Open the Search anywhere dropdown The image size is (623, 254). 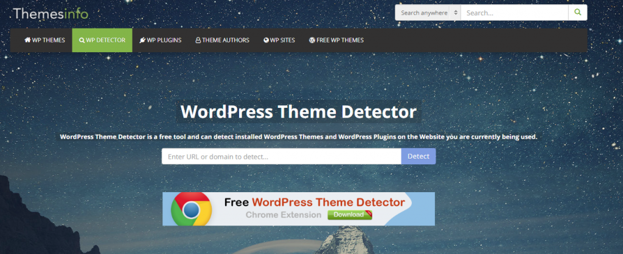pyautogui.click(x=428, y=13)
